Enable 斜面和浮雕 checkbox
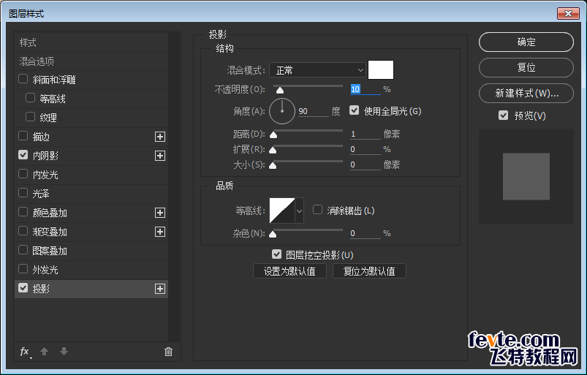The width and height of the screenshot is (587, 375). (23, 79)
